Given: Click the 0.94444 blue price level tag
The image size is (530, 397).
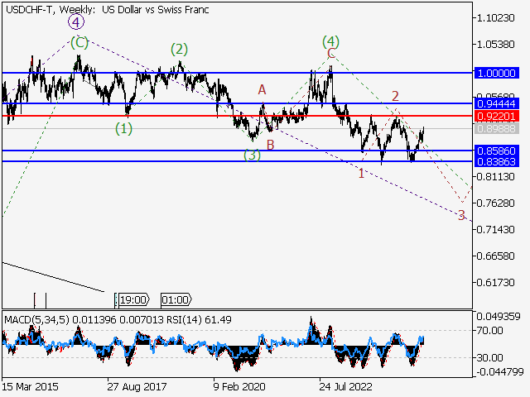Looking at the screenshot, I should coord(497,104).
